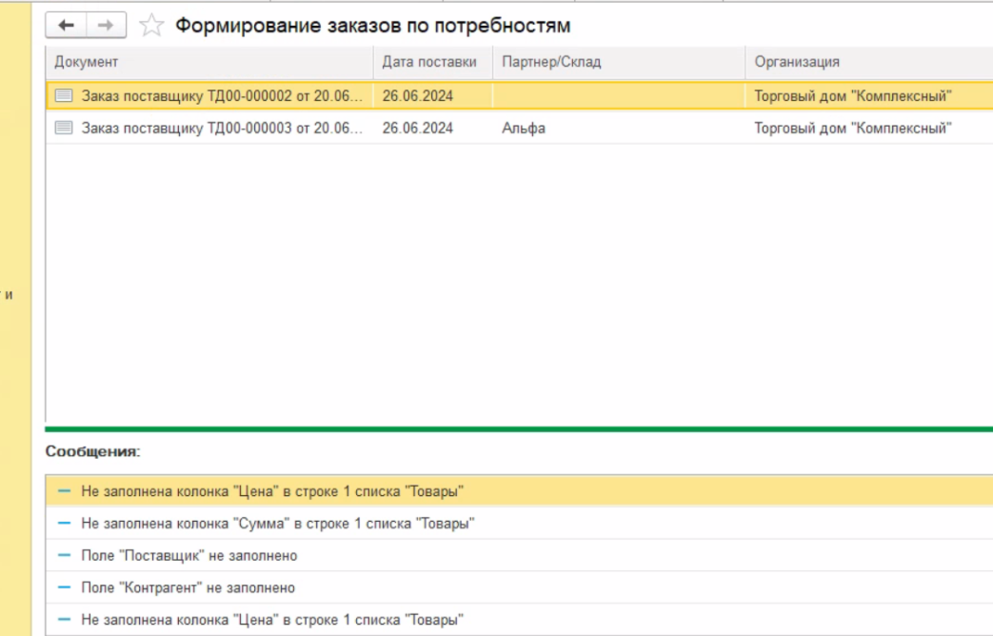Click document icon of order ТД00-000002
993x636 pixels.
(x=64, y=95)
